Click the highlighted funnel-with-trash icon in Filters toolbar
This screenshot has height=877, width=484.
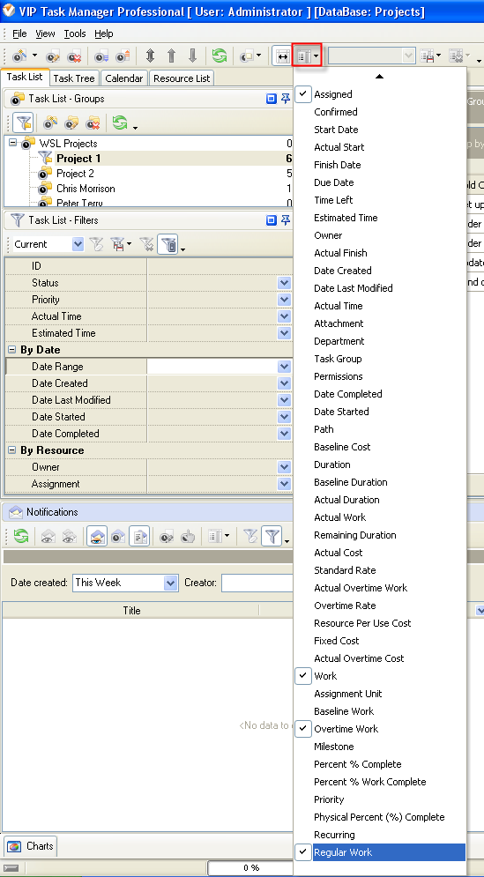click(x=167, y=244)
